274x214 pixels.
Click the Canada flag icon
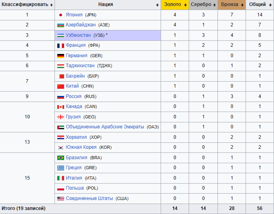pyautogui.click(x=61, y=106)
